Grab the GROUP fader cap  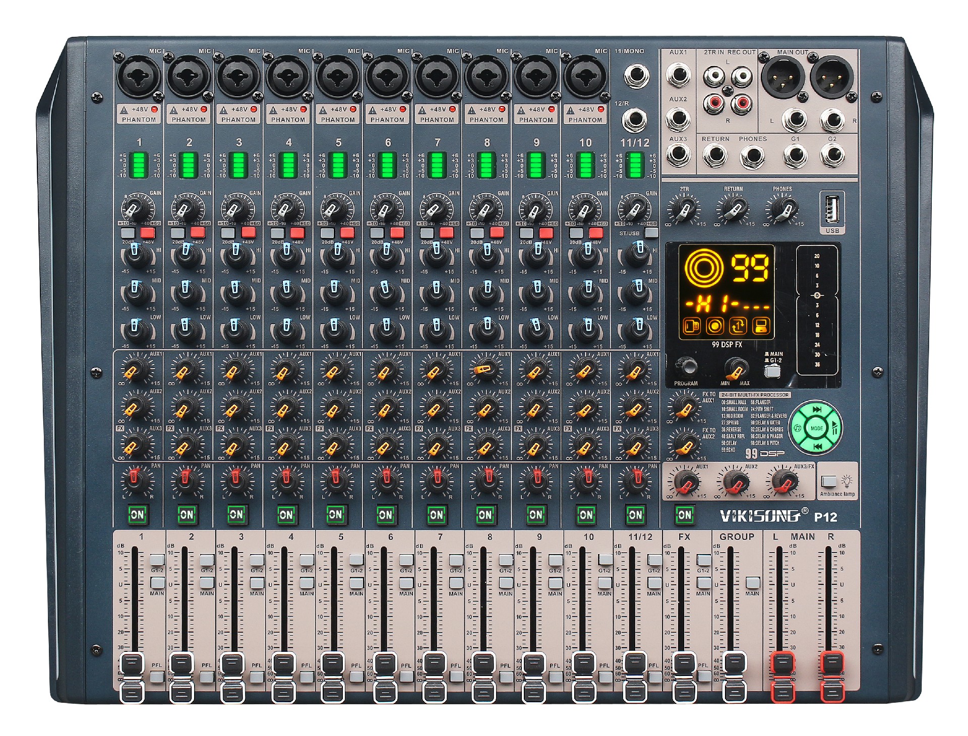pos(734,678)
